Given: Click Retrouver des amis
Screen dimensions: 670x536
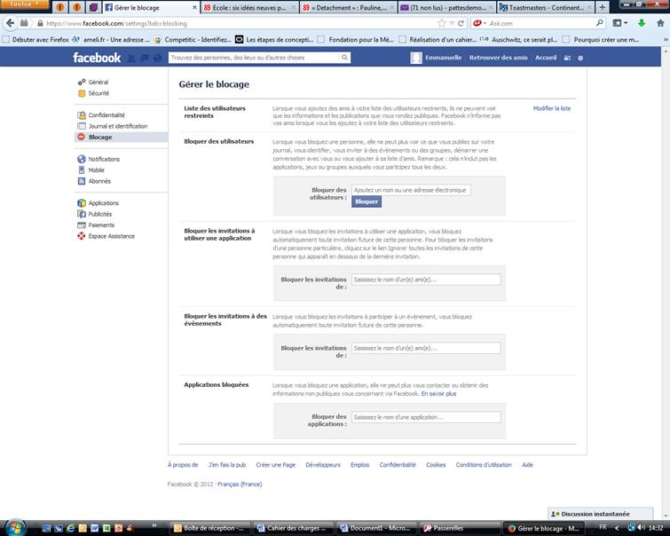Looking at the screenshot, I should pos(498,58).
